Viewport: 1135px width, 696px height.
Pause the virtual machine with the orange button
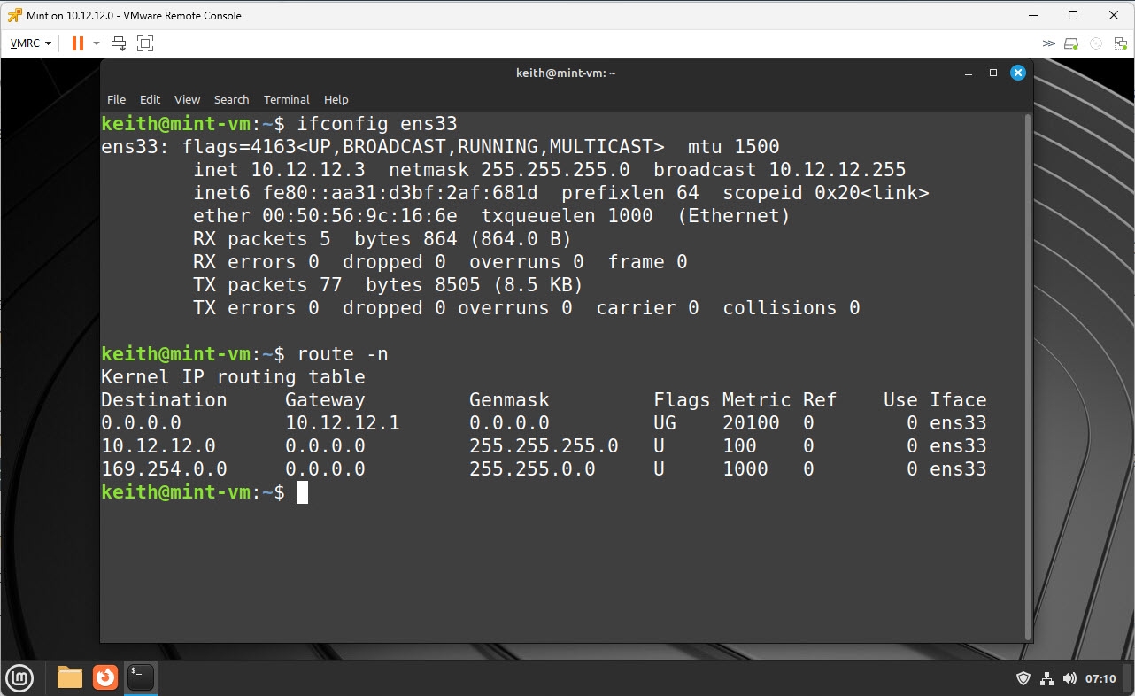point(78,43)
